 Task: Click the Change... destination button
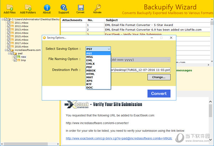[x=159, y=77]
